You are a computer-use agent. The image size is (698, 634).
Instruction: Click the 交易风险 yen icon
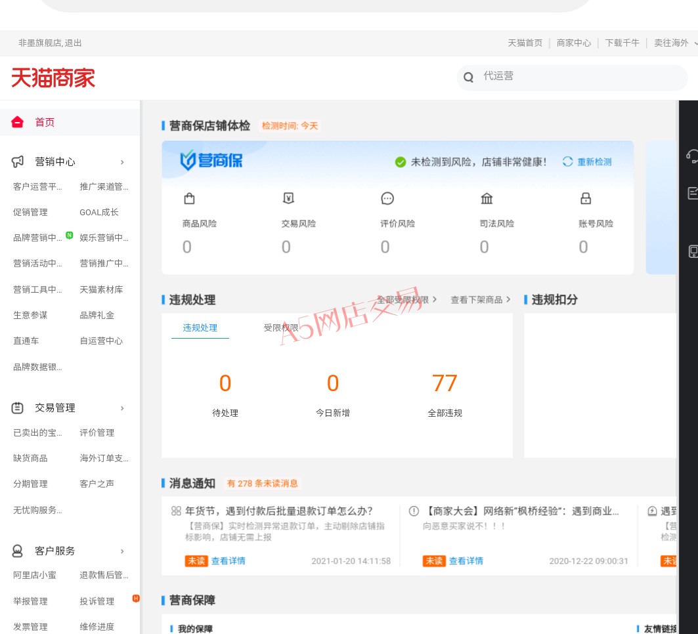click(x=288, y=198)
